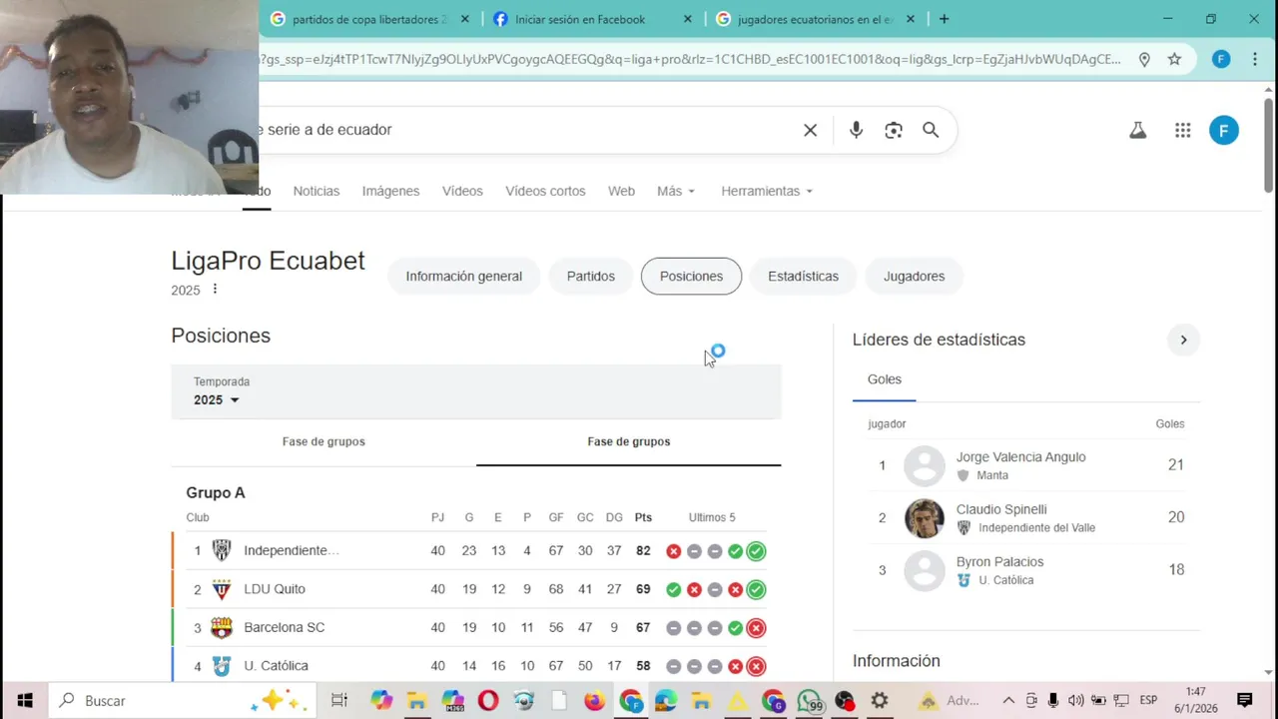
Task: Open Firefox from the taskbar
Action: click(594, 700)
